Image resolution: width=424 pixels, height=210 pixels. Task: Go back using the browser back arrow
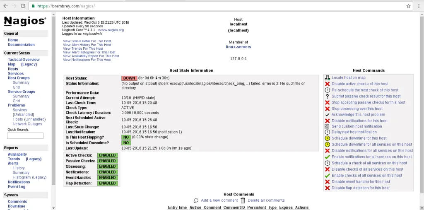click(x=5, y=6)
